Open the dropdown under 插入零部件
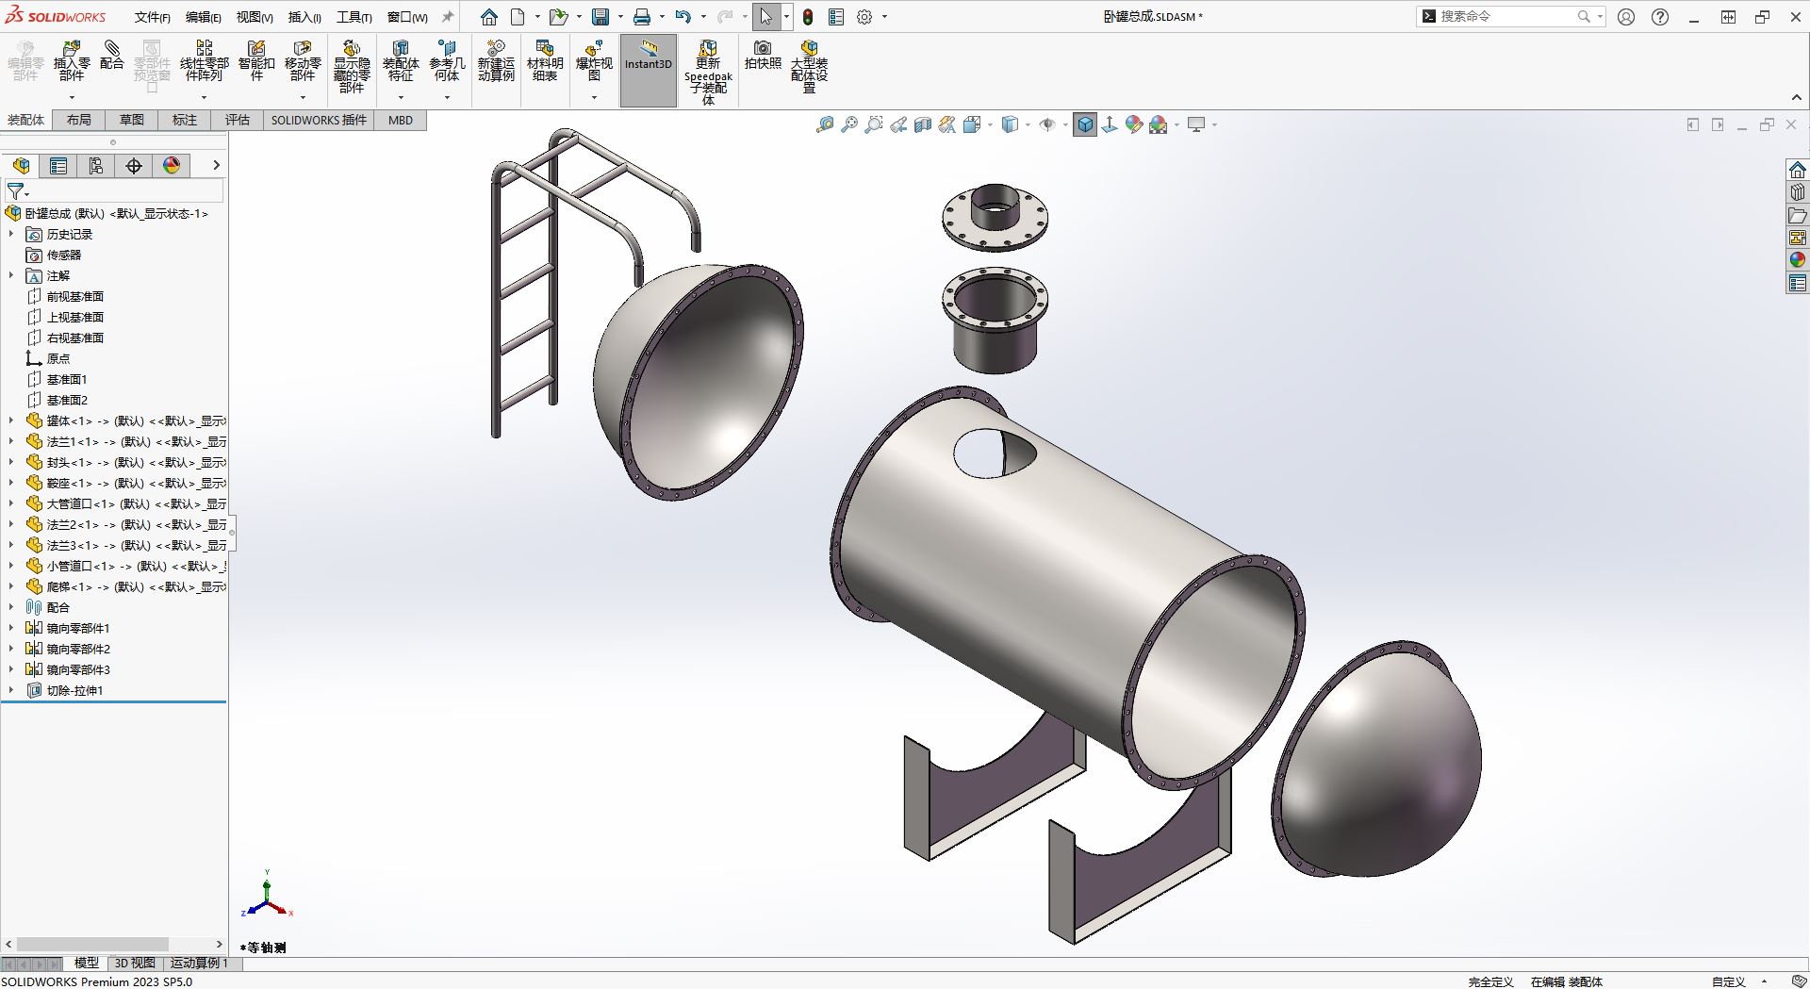Viewport: 1810px width, 989px height. 72,97
